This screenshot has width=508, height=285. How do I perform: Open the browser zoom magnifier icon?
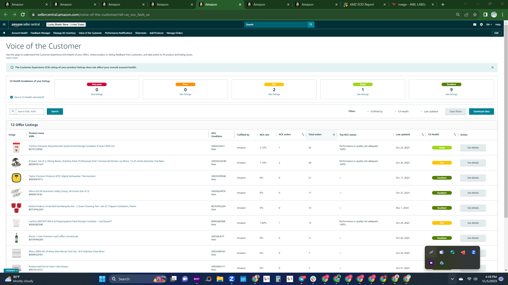(x=458, y=15)
